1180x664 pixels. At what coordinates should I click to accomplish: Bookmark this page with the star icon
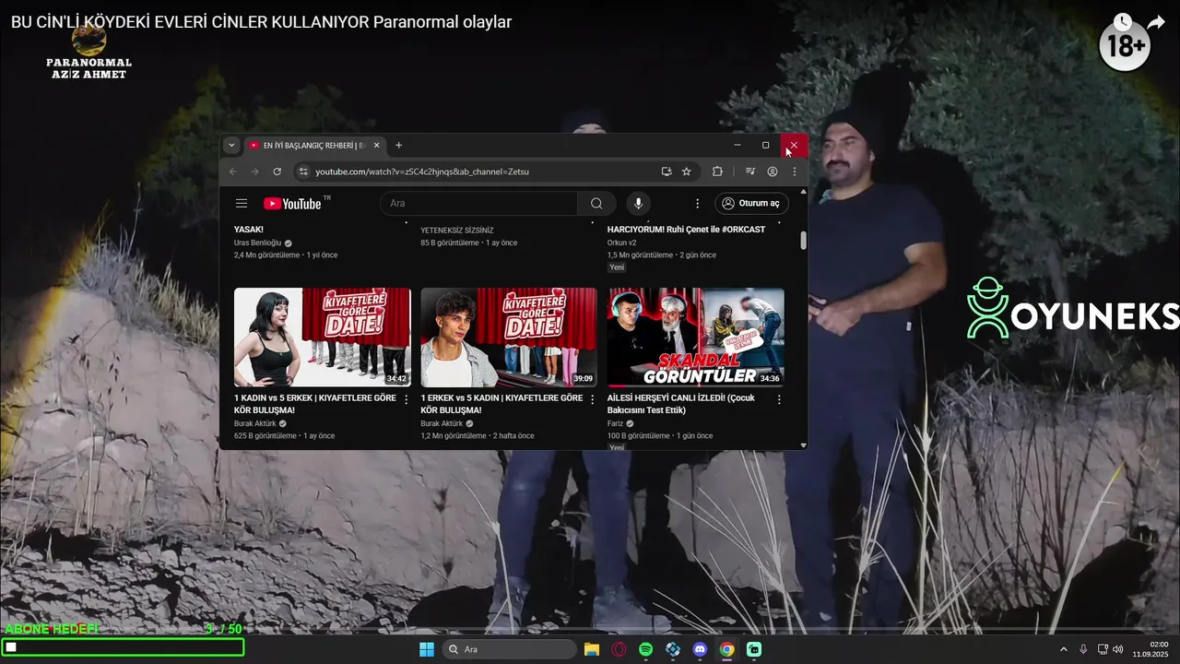click(x=687, y=172)
